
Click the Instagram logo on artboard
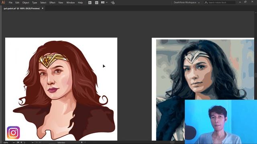pos(13,132)
